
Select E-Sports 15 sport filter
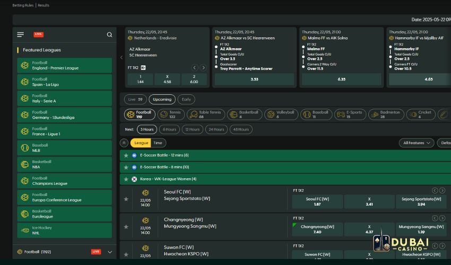[x=350, y=114]
